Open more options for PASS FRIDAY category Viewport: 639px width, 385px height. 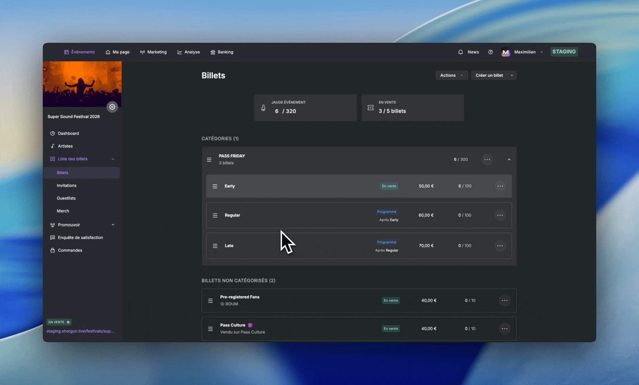(x=487, y=159)
